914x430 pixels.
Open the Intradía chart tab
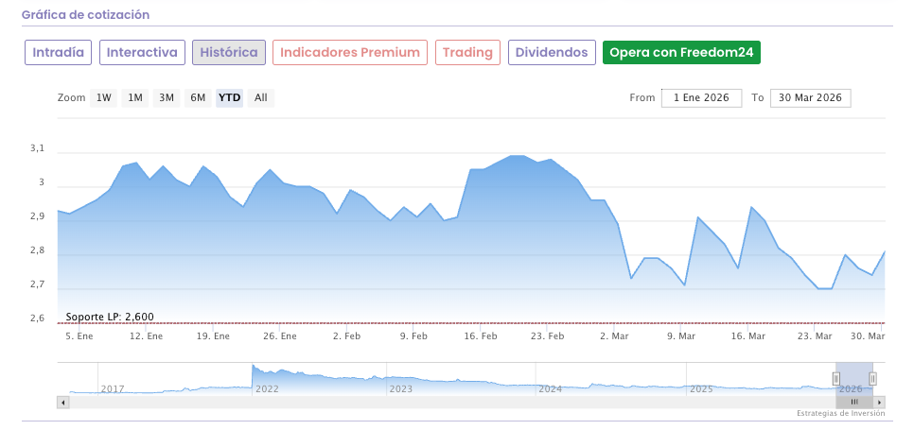coord(59,52)
